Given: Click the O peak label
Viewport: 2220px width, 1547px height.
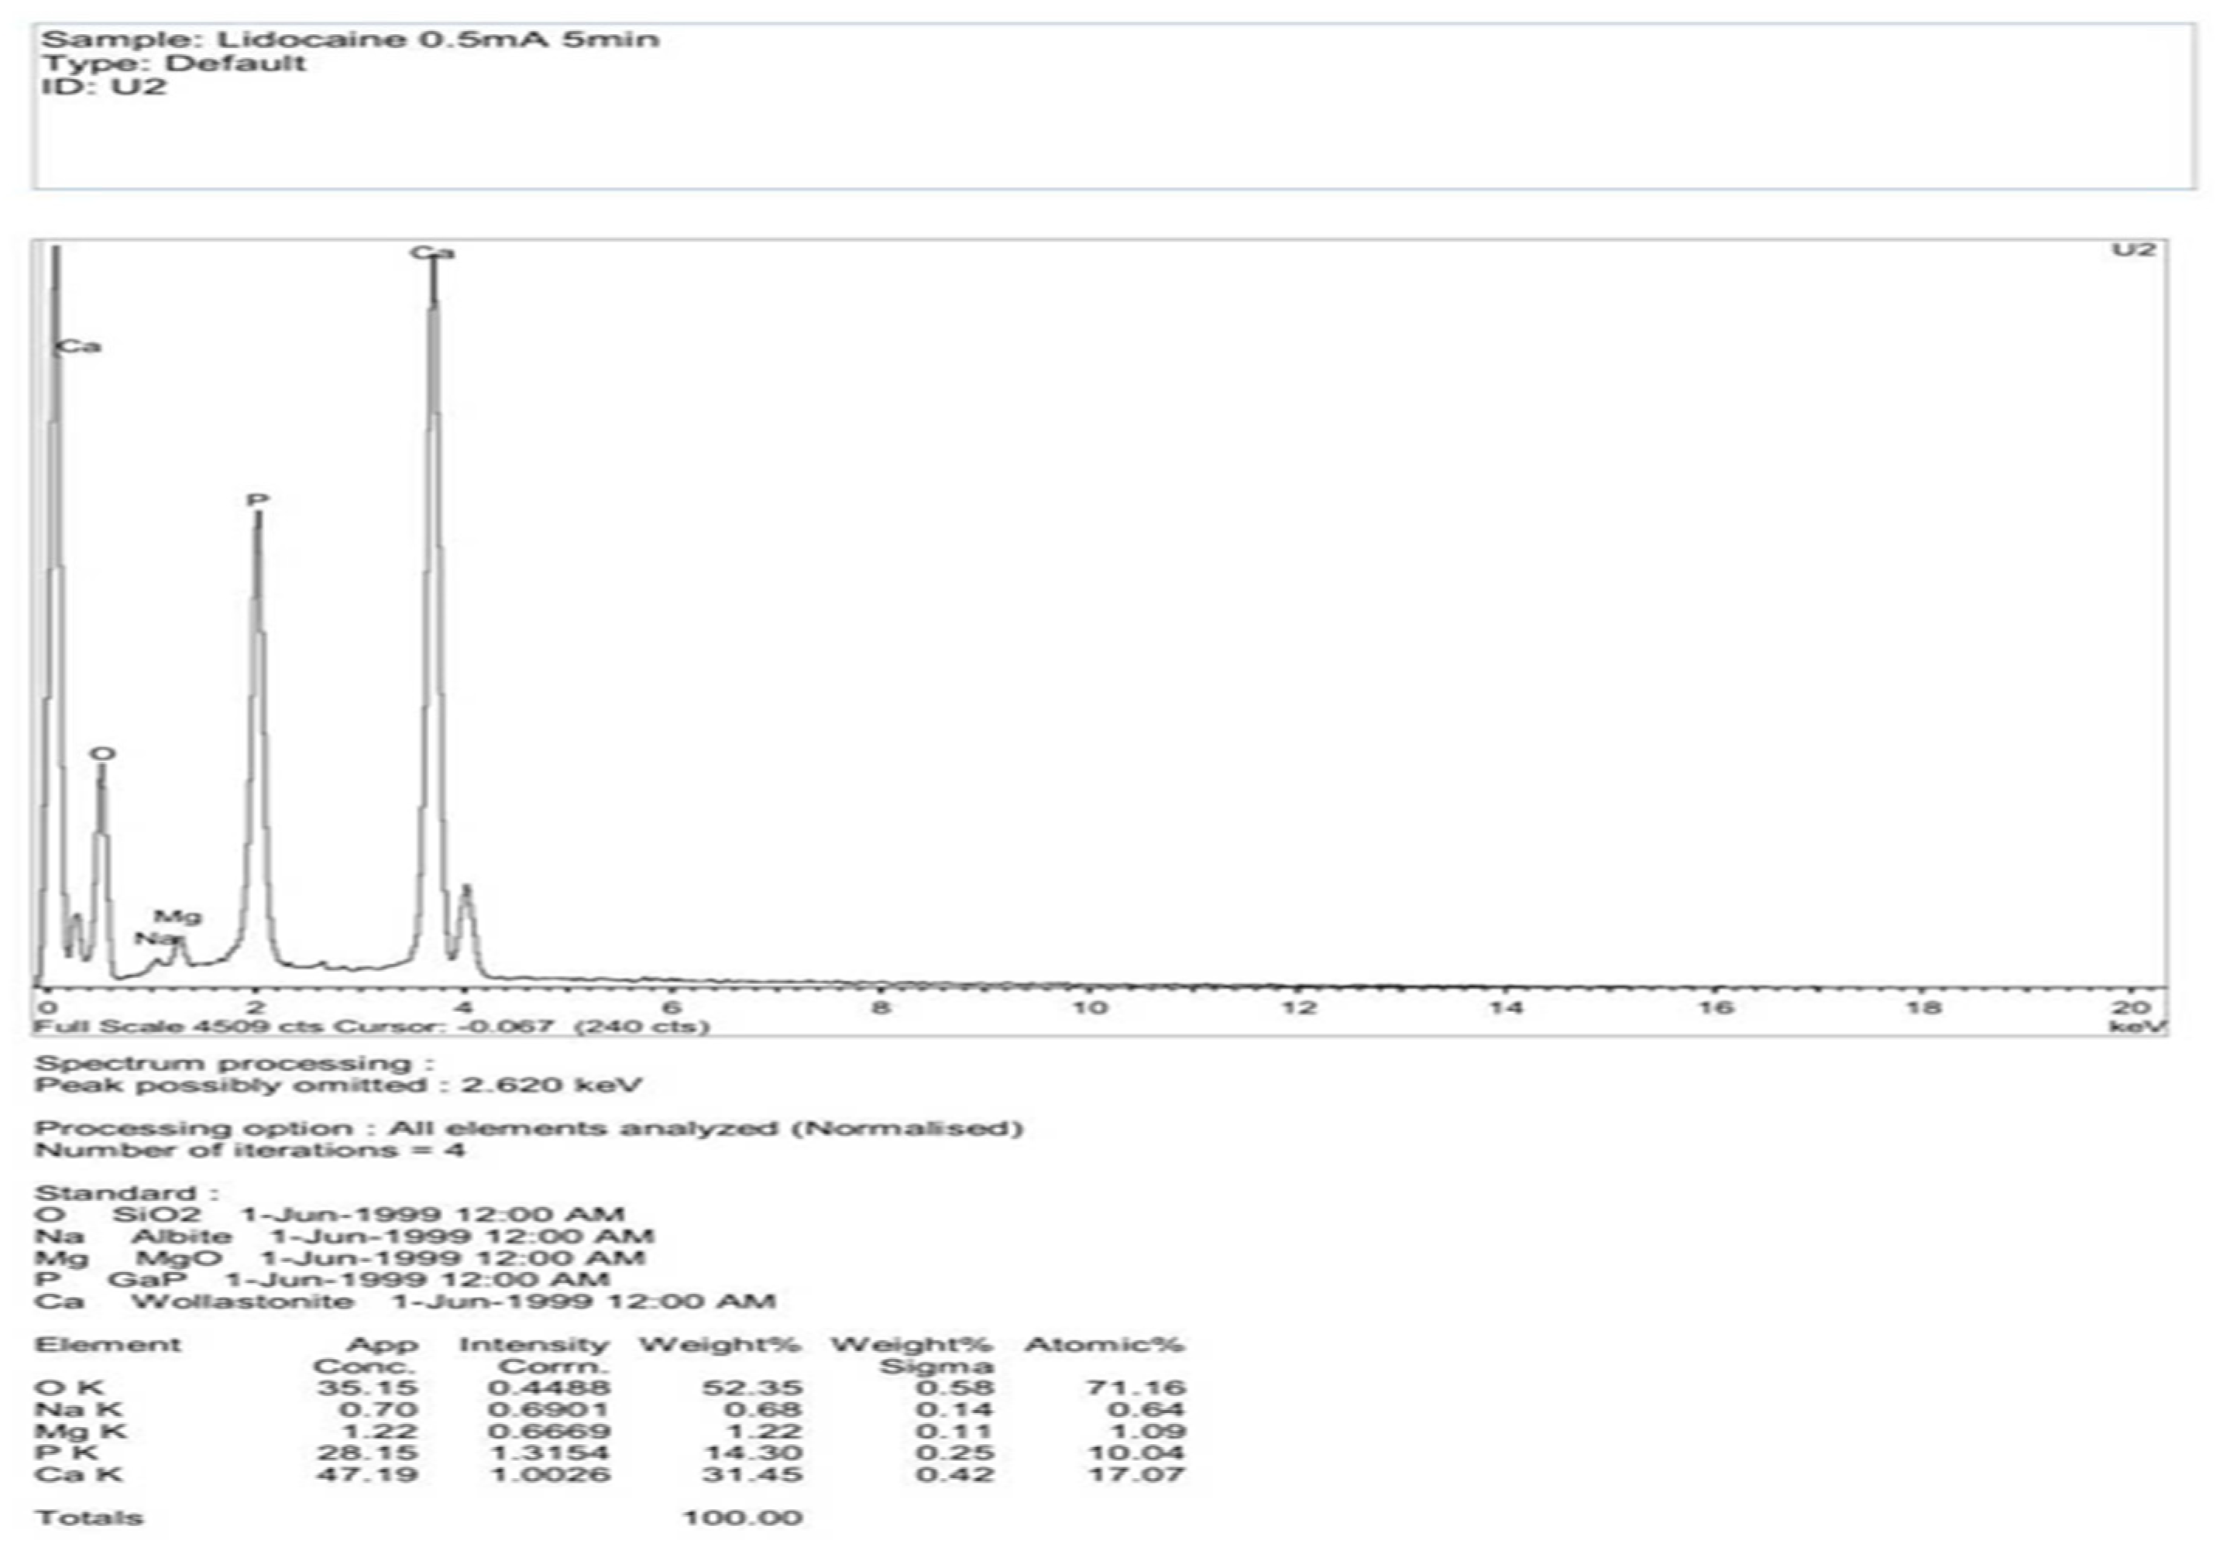Looking at the screenshot, I should coord(102,753).
